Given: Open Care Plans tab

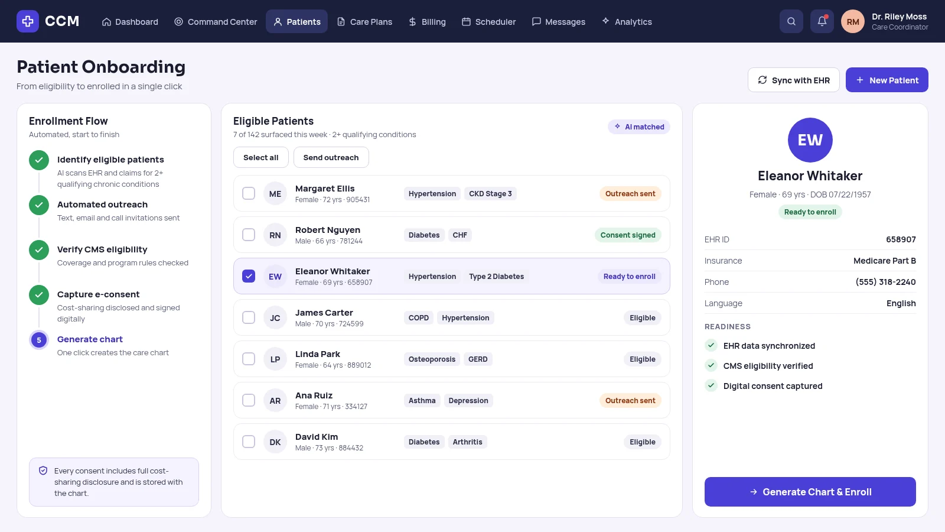Looking at the screenshot, I should point(364,21).
